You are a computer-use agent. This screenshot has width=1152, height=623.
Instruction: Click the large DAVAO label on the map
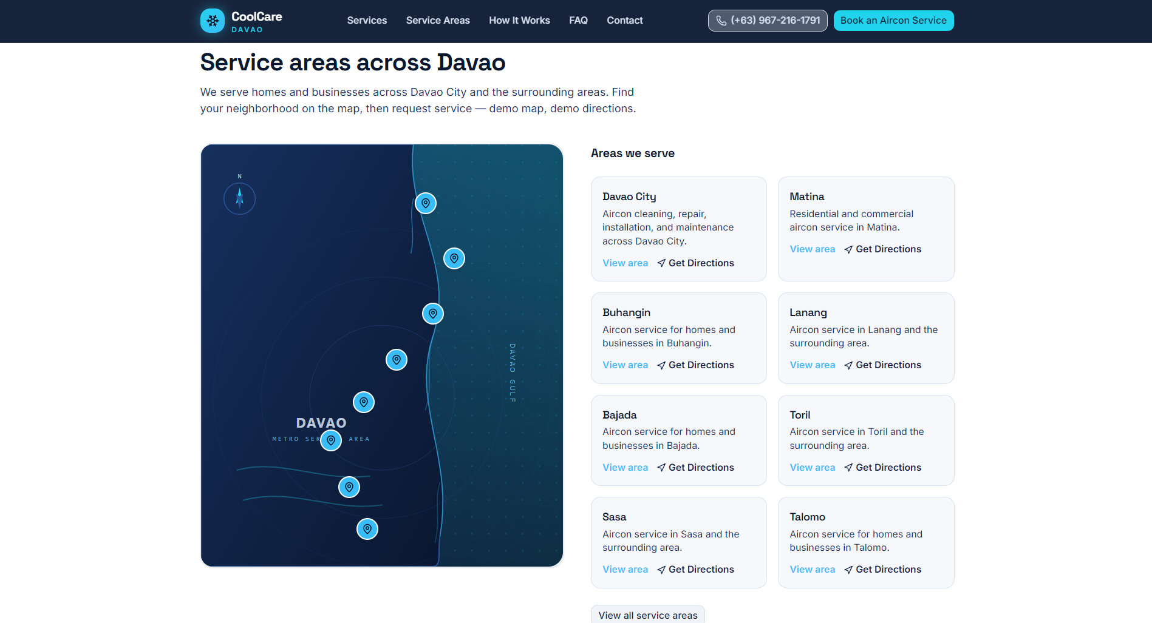tap(321, 423)
